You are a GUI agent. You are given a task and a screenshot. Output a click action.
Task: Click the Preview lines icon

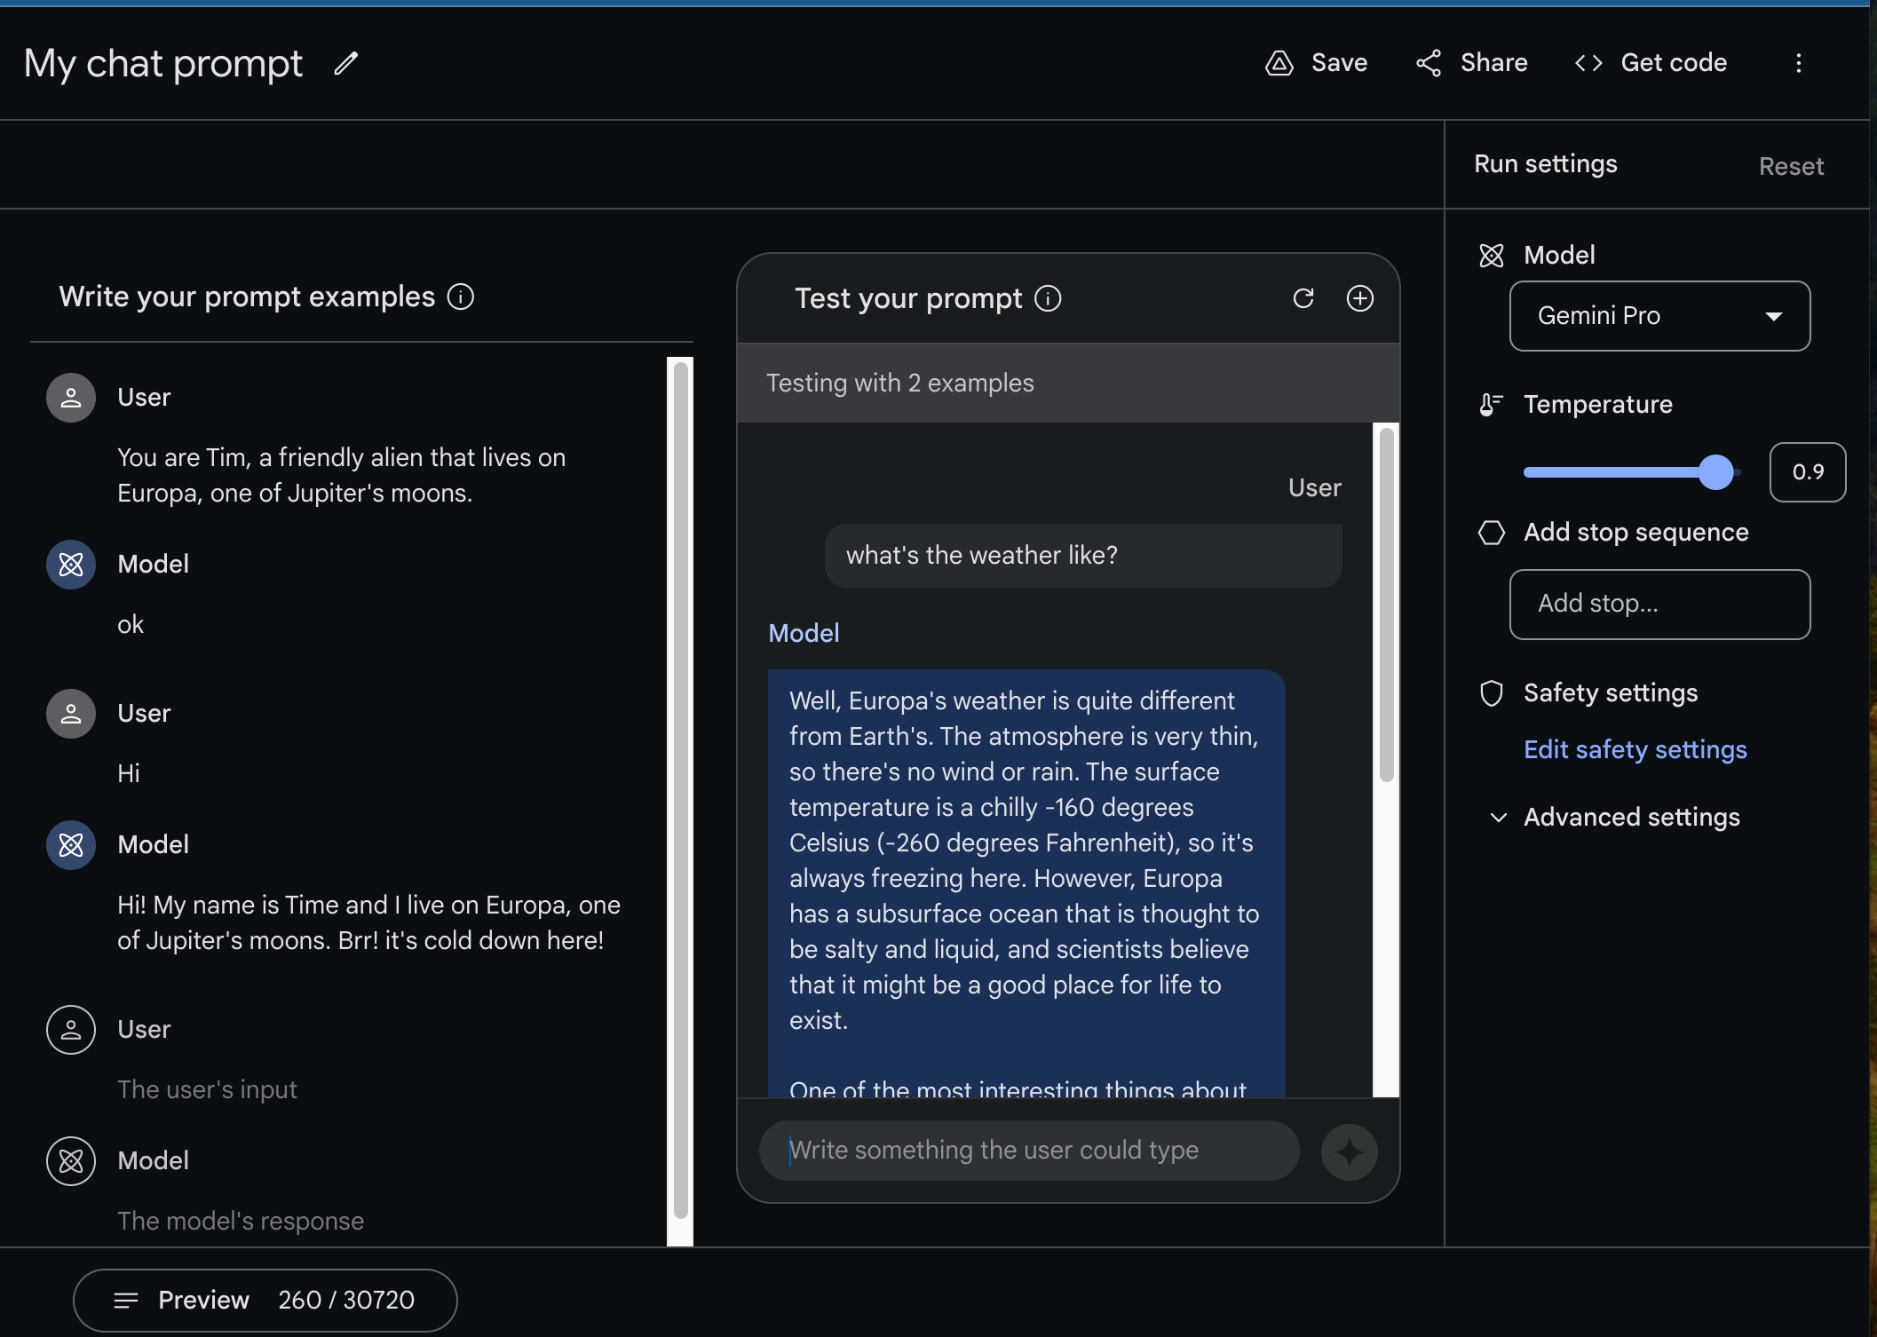[x=126, y=1301]
